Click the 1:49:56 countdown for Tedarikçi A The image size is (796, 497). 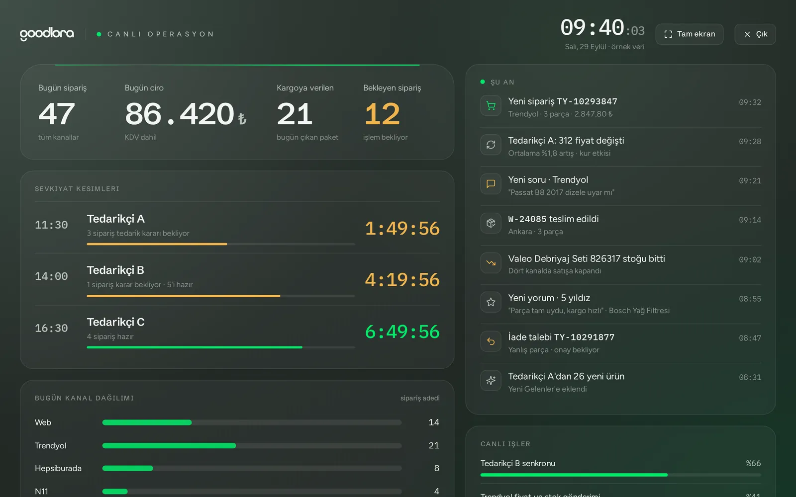point(402,228)
